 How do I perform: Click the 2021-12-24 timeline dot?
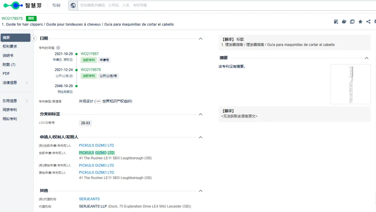(x=77, y=70)
